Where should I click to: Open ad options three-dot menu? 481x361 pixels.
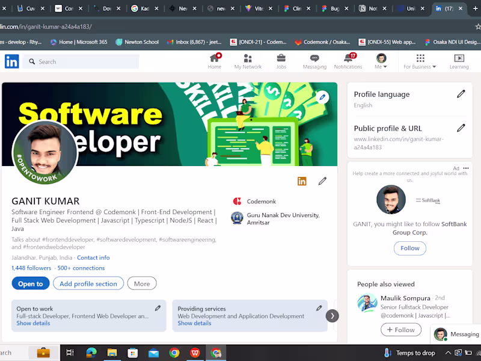[x=466, y=168]
